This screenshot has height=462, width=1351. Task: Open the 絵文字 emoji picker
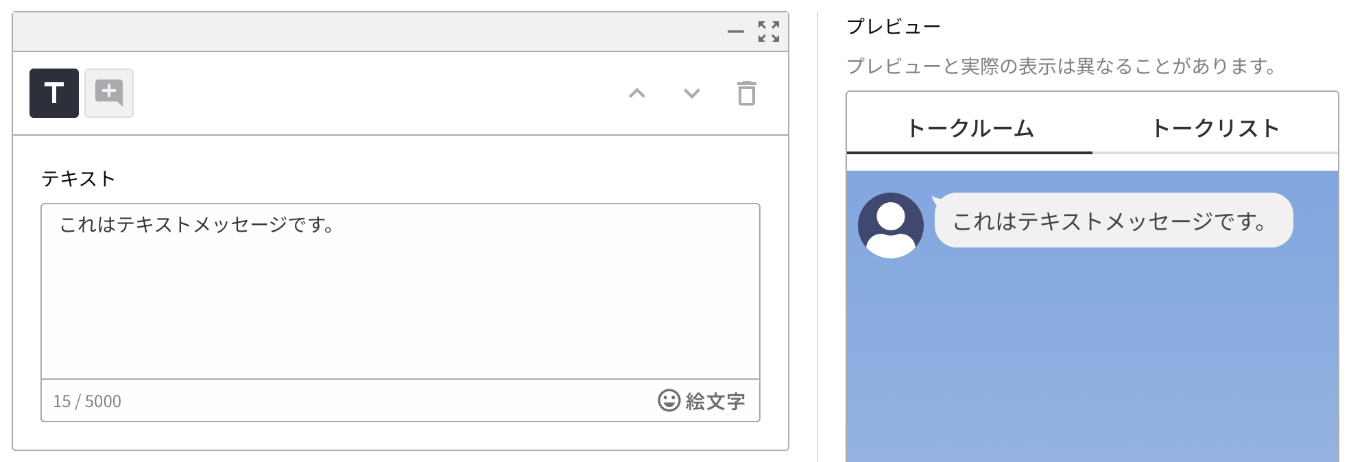coord(702,401)
